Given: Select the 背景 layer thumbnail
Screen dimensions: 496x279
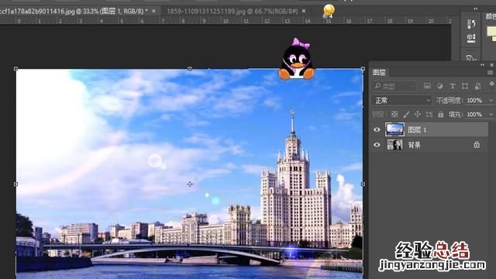Looking at the screenshot, I should (394, 145).
